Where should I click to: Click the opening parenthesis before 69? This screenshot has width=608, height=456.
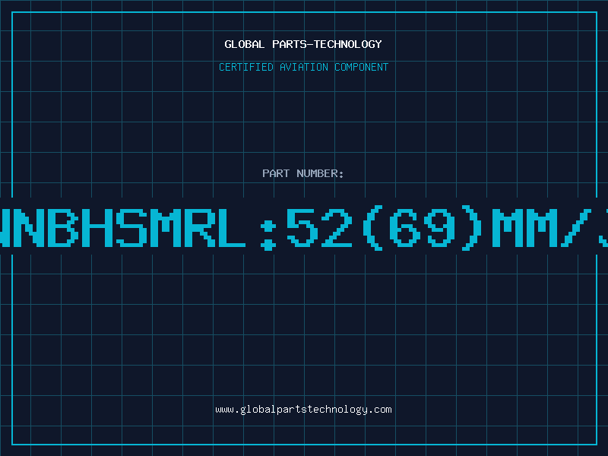pos(372,228)
